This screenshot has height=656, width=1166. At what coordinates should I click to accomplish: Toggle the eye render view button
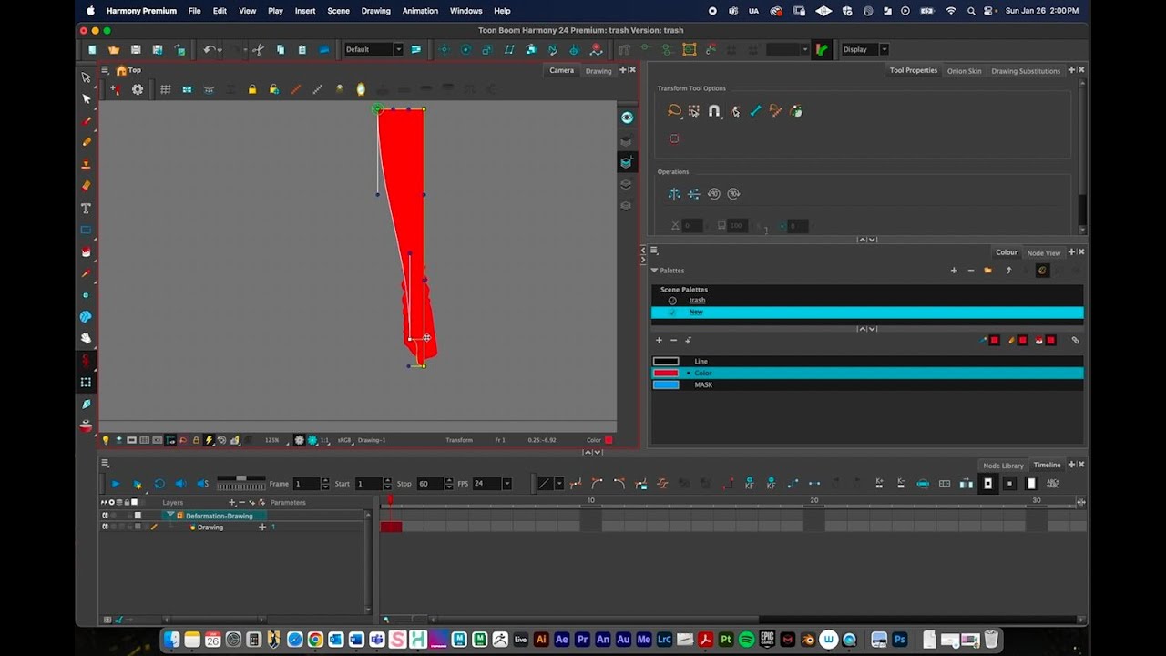coord(627,118)
